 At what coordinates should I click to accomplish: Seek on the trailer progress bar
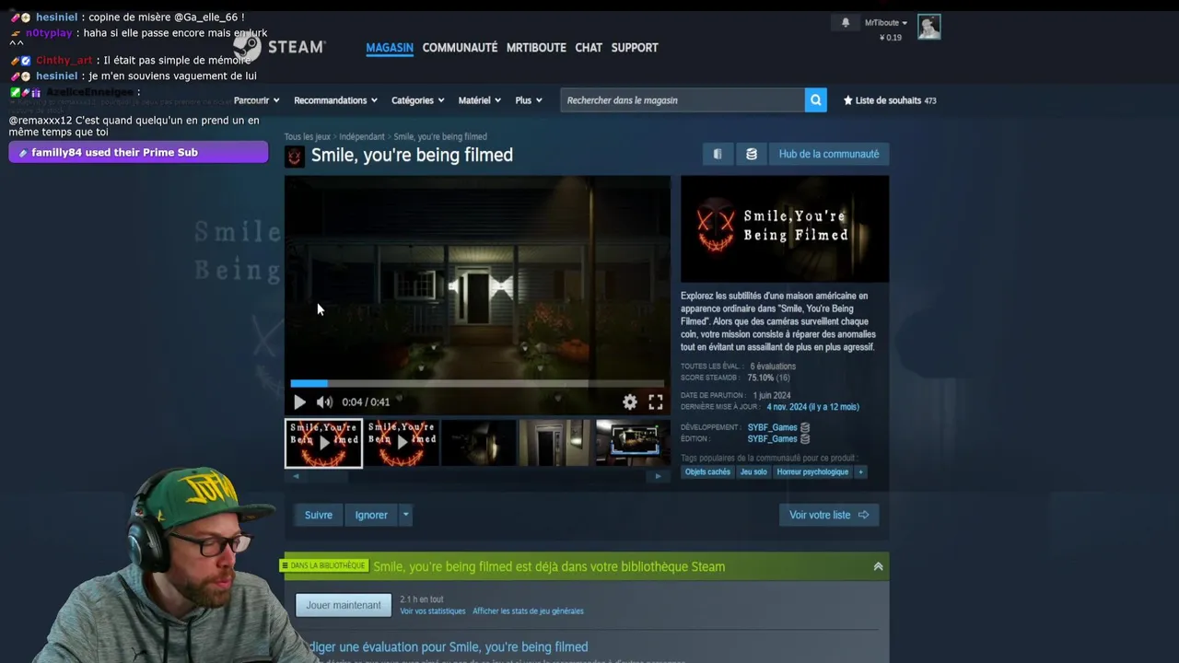coord(477,383)
